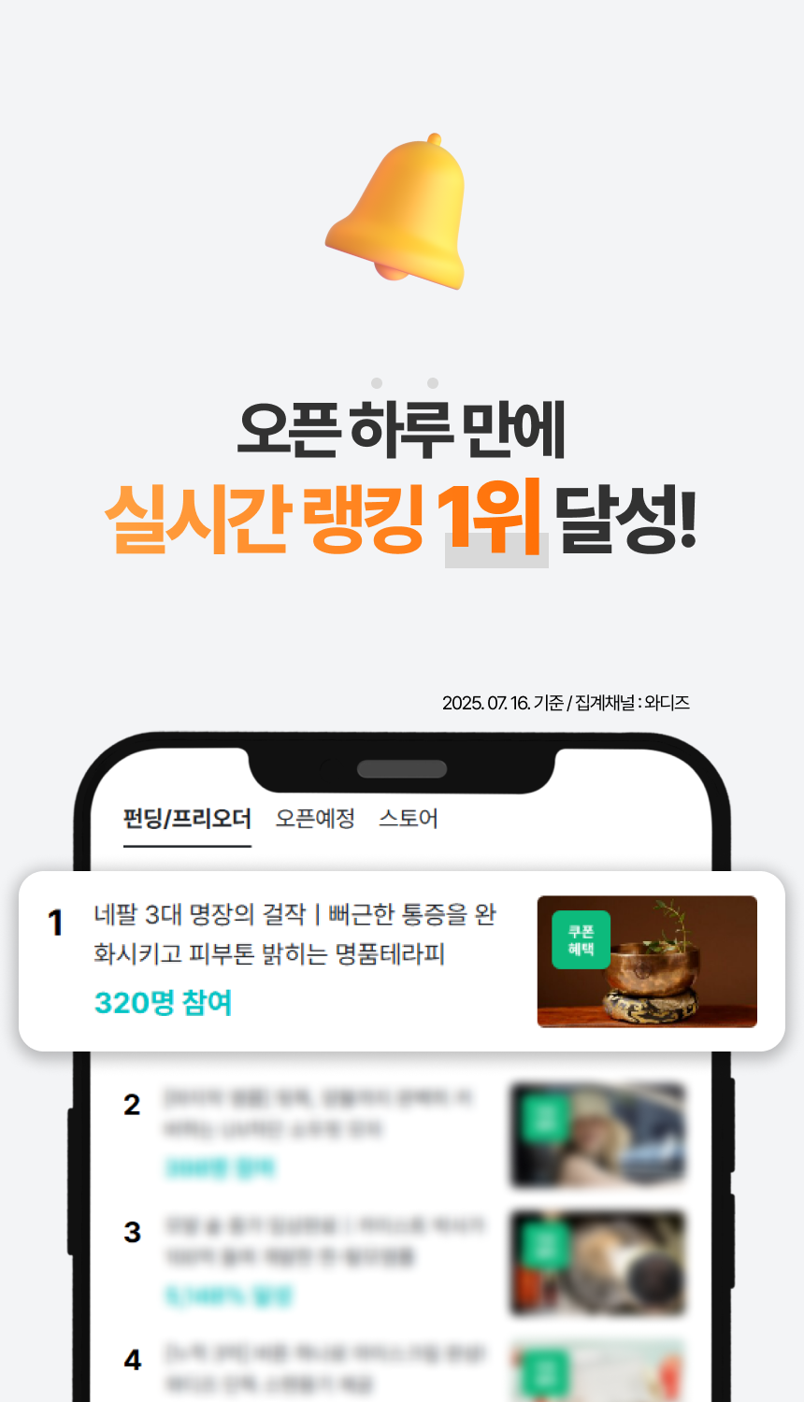Open the rank 4 blurred product thumbnail
Screen dimensions: 804x1402
pyautogui.click(x=598, y=1370)
